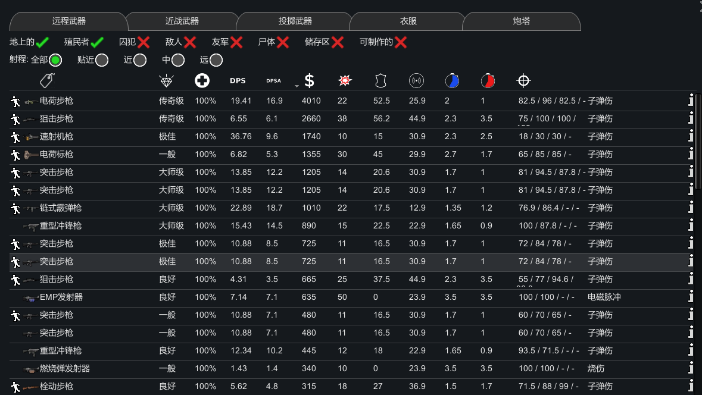Sort by the dollar market value icon
Image resolution: width=702 pixels, height=395 pixels.
pos(309,80)
